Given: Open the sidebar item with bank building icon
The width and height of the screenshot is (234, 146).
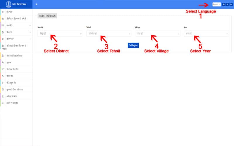Looking at the screenshot, I should 16,56.
